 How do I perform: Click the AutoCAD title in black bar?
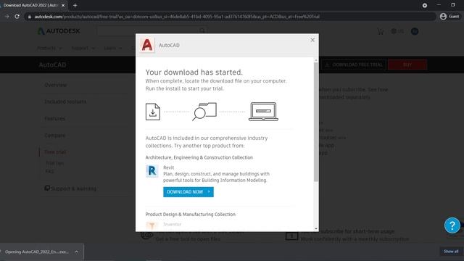coord(53,65)
